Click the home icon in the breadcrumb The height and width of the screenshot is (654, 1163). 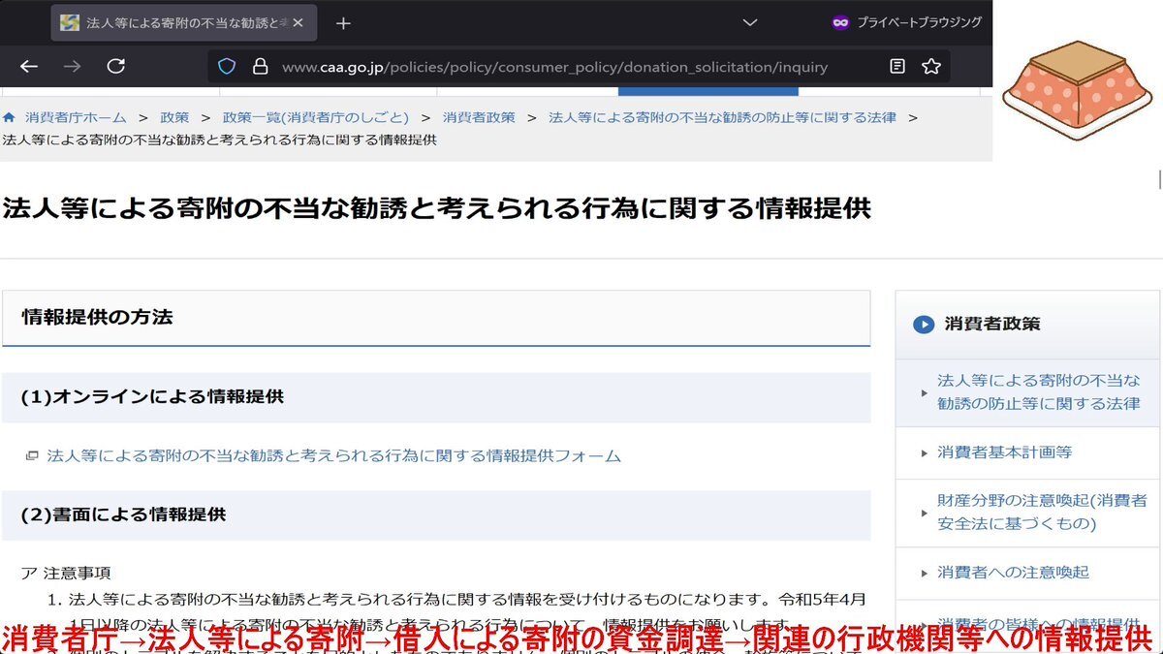pyautogui.click(x=9, y=117)
